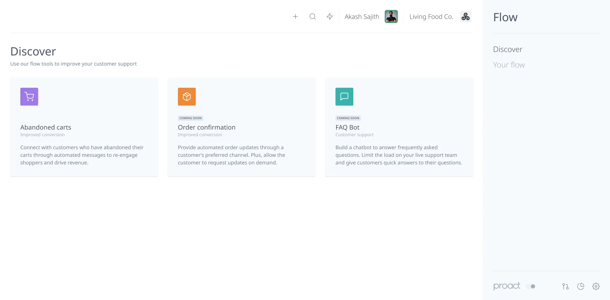The width and height of the screenshot is (610, 300).
Task: Open the FAQ Bot card title
Action: [x=347, y=127]
